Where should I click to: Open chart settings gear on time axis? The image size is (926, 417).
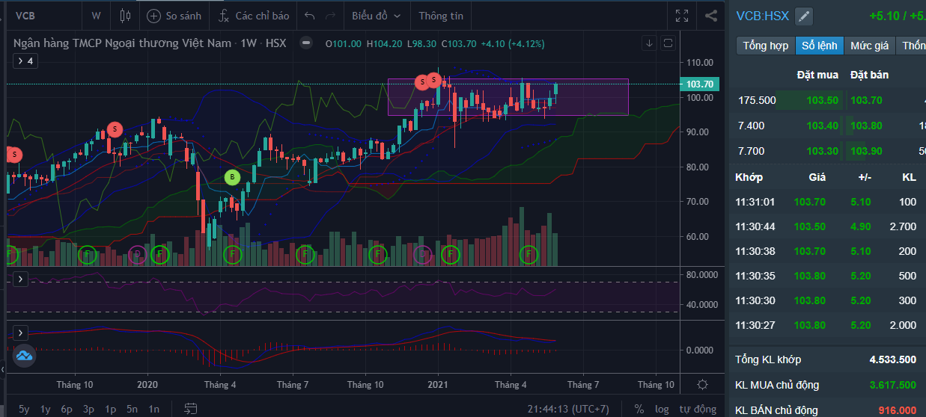tap(702, 384)
